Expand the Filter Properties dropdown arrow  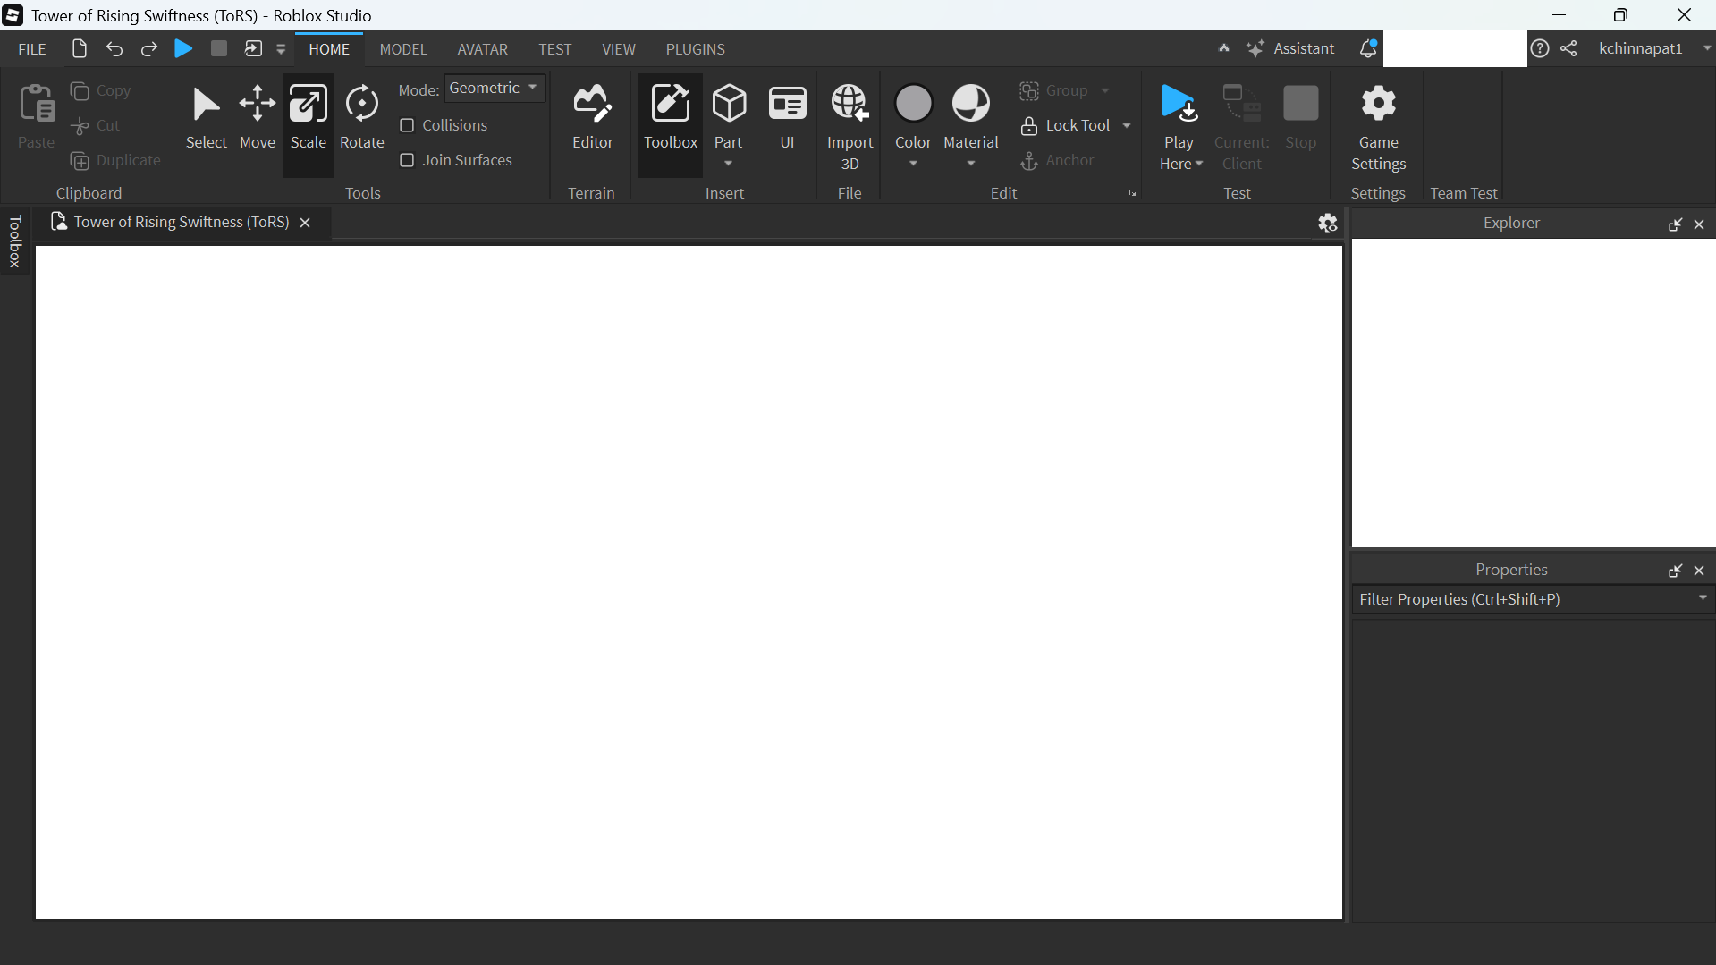click(1703, 598)
